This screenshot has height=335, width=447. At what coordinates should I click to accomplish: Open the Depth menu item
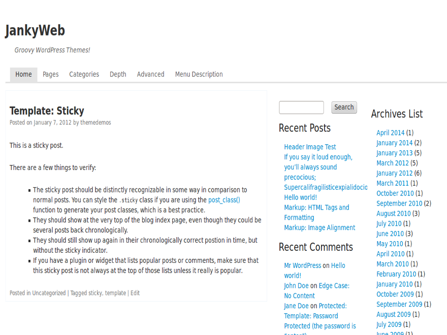coord(118,75)
